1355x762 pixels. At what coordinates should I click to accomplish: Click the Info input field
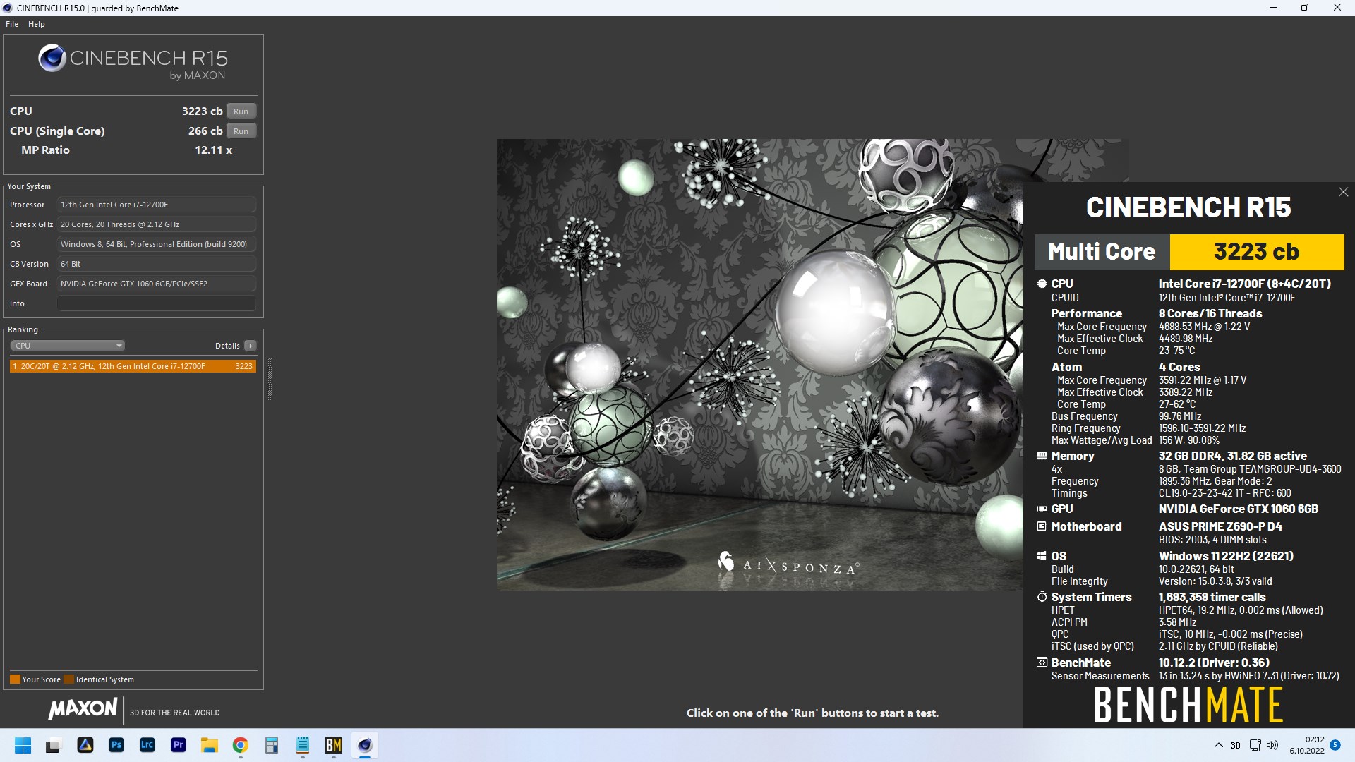tap(156, 303)
